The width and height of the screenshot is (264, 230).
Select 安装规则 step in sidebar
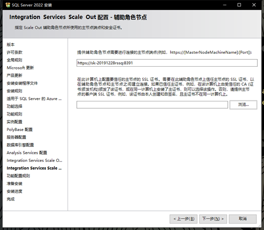click(x=14, y=91)
